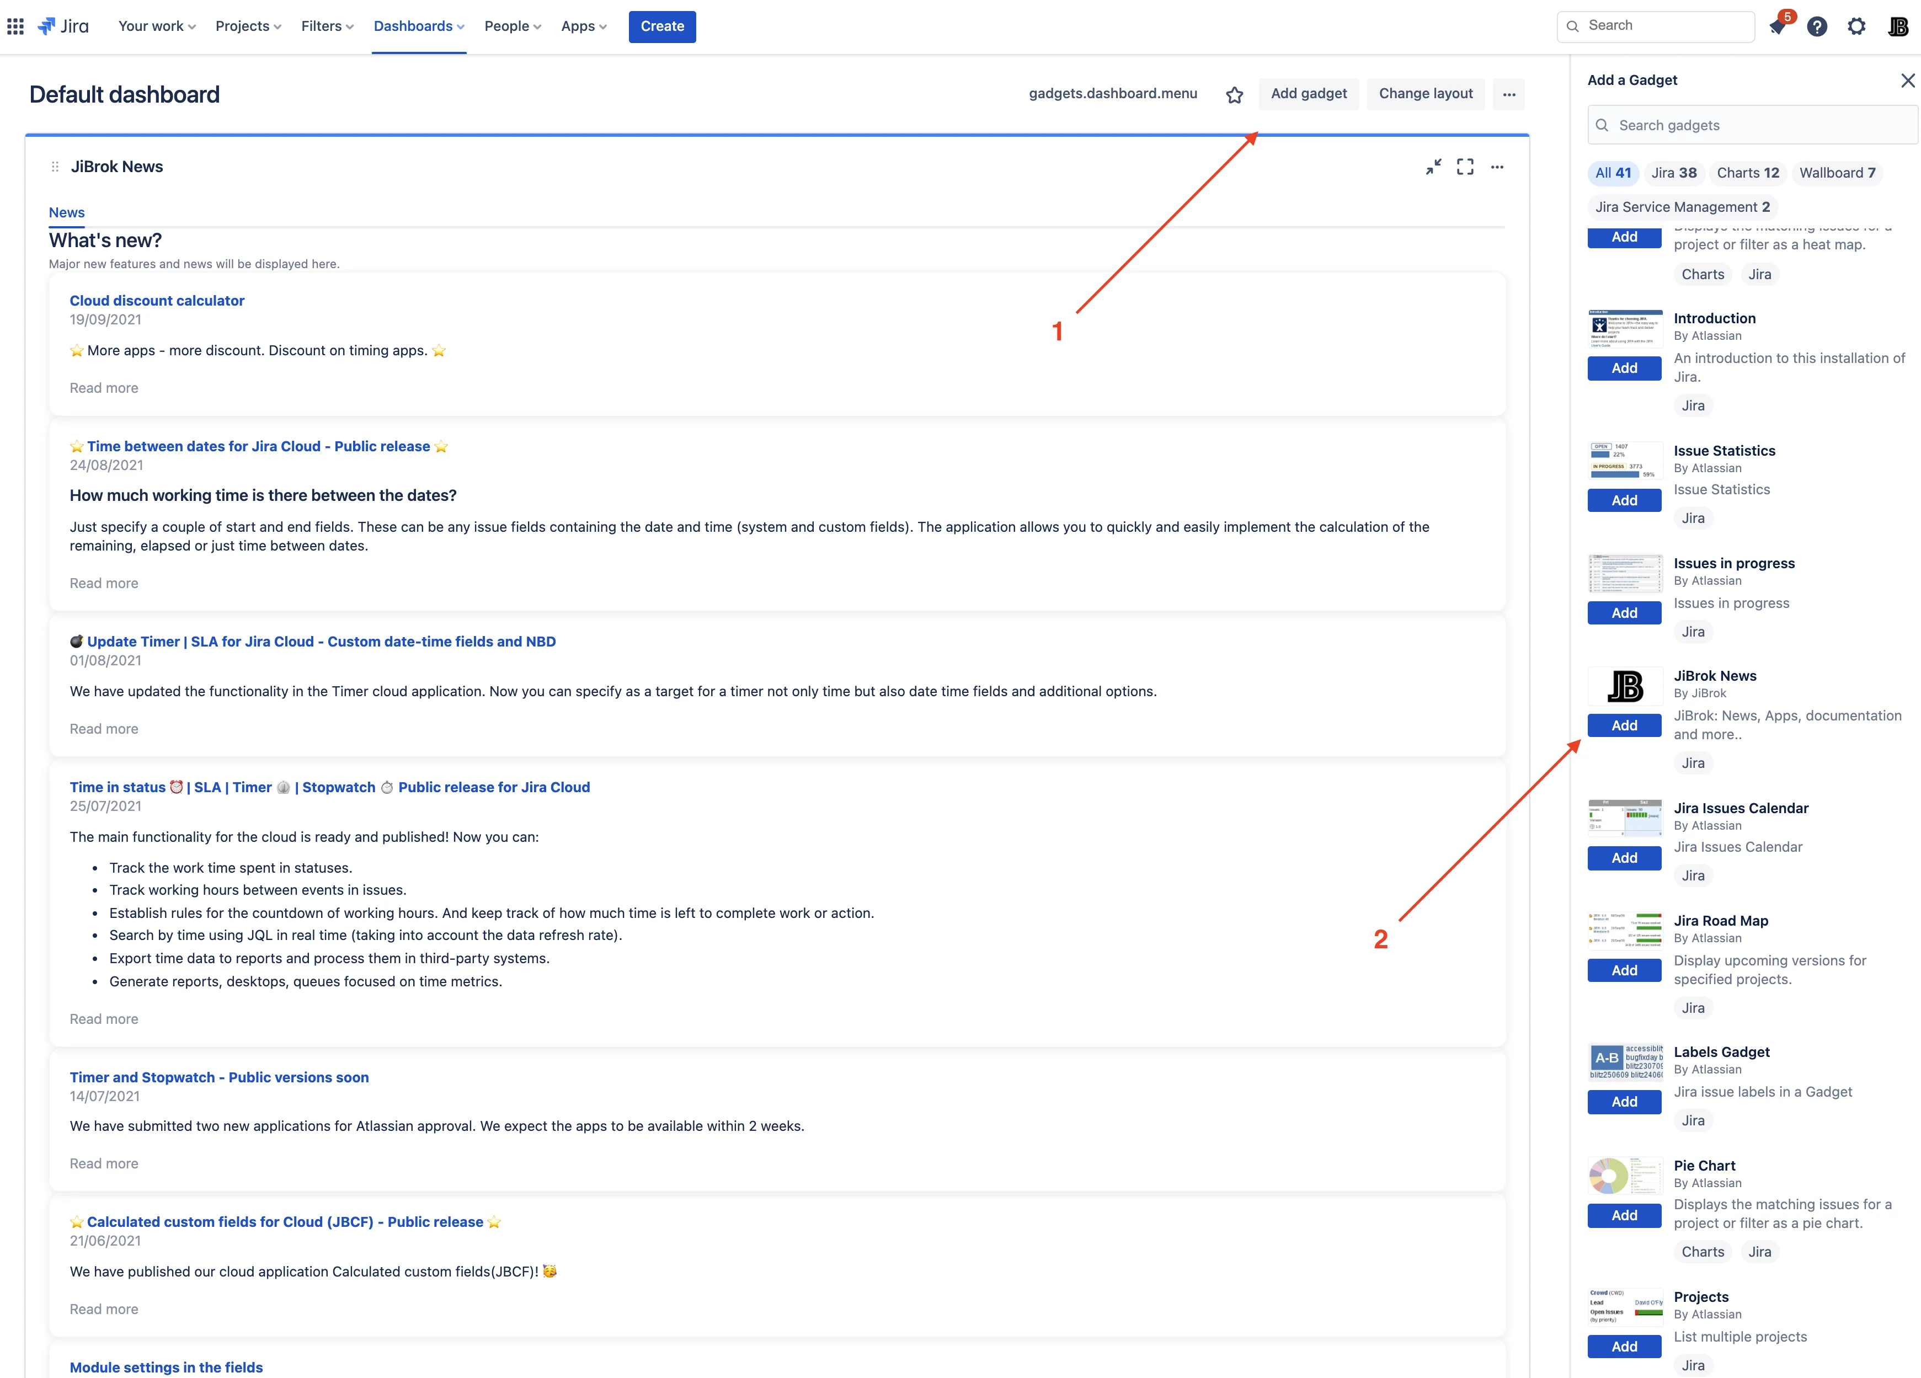Open the app switcher grid icon
The width and height of the screenshot is (1921, 1378).
pos(15,26)
